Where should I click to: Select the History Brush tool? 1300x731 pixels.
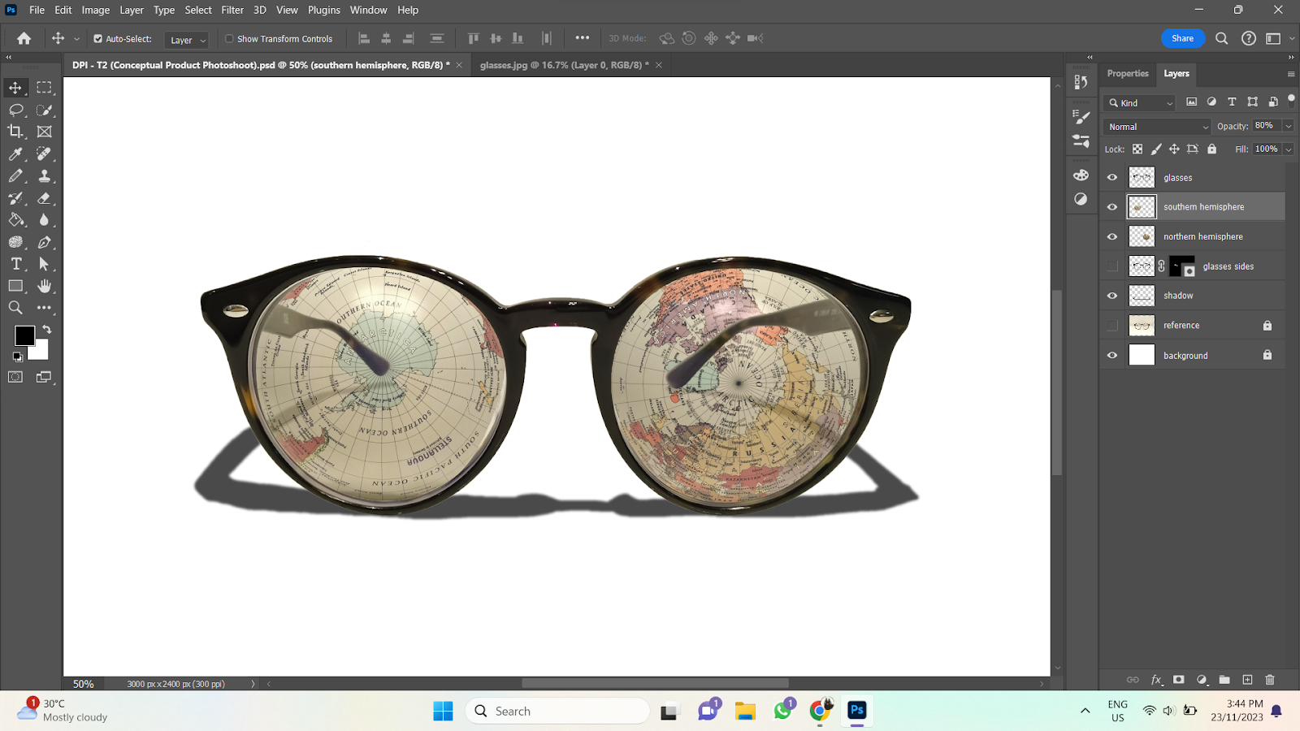(15, 198)
